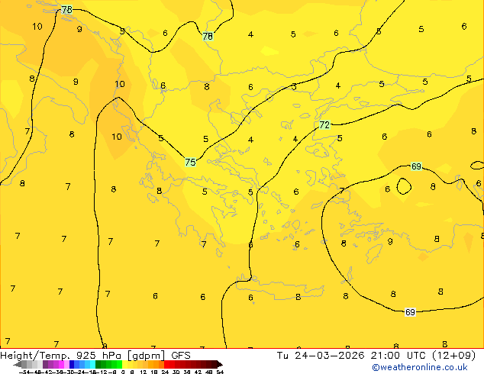The height and width of the screenshot is (374, 484).
Task: Open the weatheronline.co.uk copyright link
Action: coord(420,367)
